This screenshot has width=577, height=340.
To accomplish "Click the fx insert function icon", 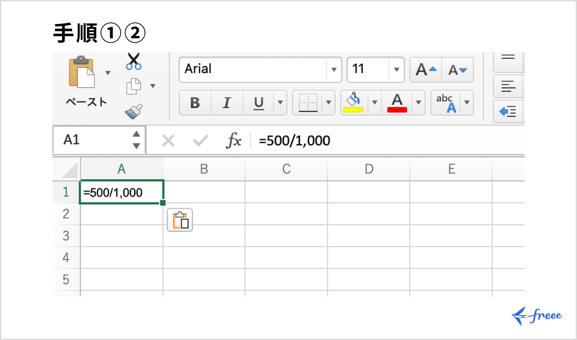I will (x=233, y=140).
